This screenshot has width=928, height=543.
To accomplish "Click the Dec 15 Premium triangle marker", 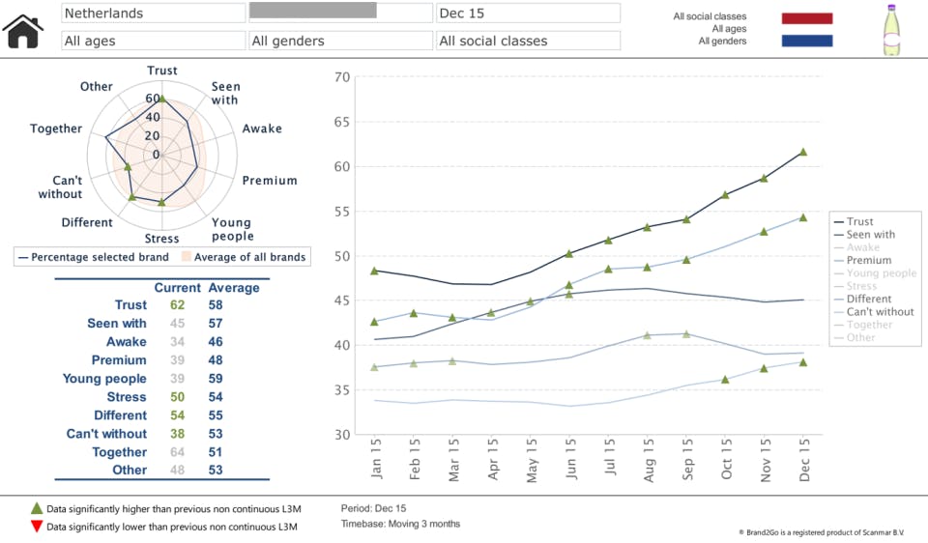I will [803, 217].
